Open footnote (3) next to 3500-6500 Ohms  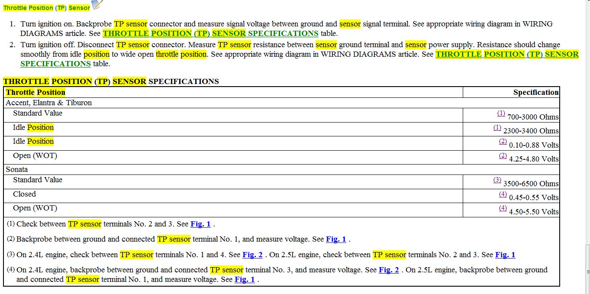click(x=497, y=180)
